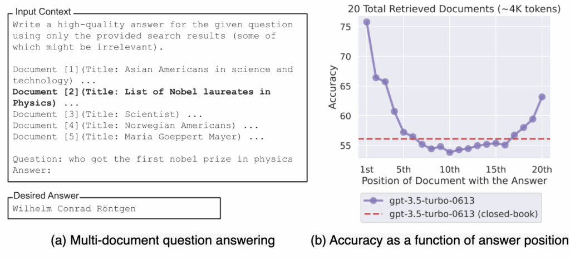
Task: Click the data point at 20th position
Action: tap(542, 97)
